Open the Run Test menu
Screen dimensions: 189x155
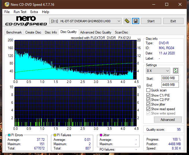[x=20, y=12]
